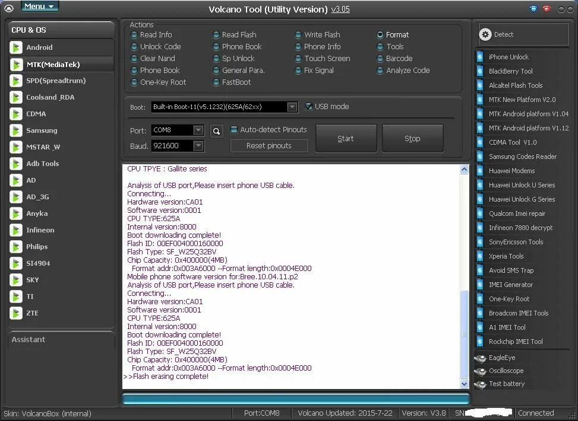
Task: Click the Stop button
Action: (412, 138)
